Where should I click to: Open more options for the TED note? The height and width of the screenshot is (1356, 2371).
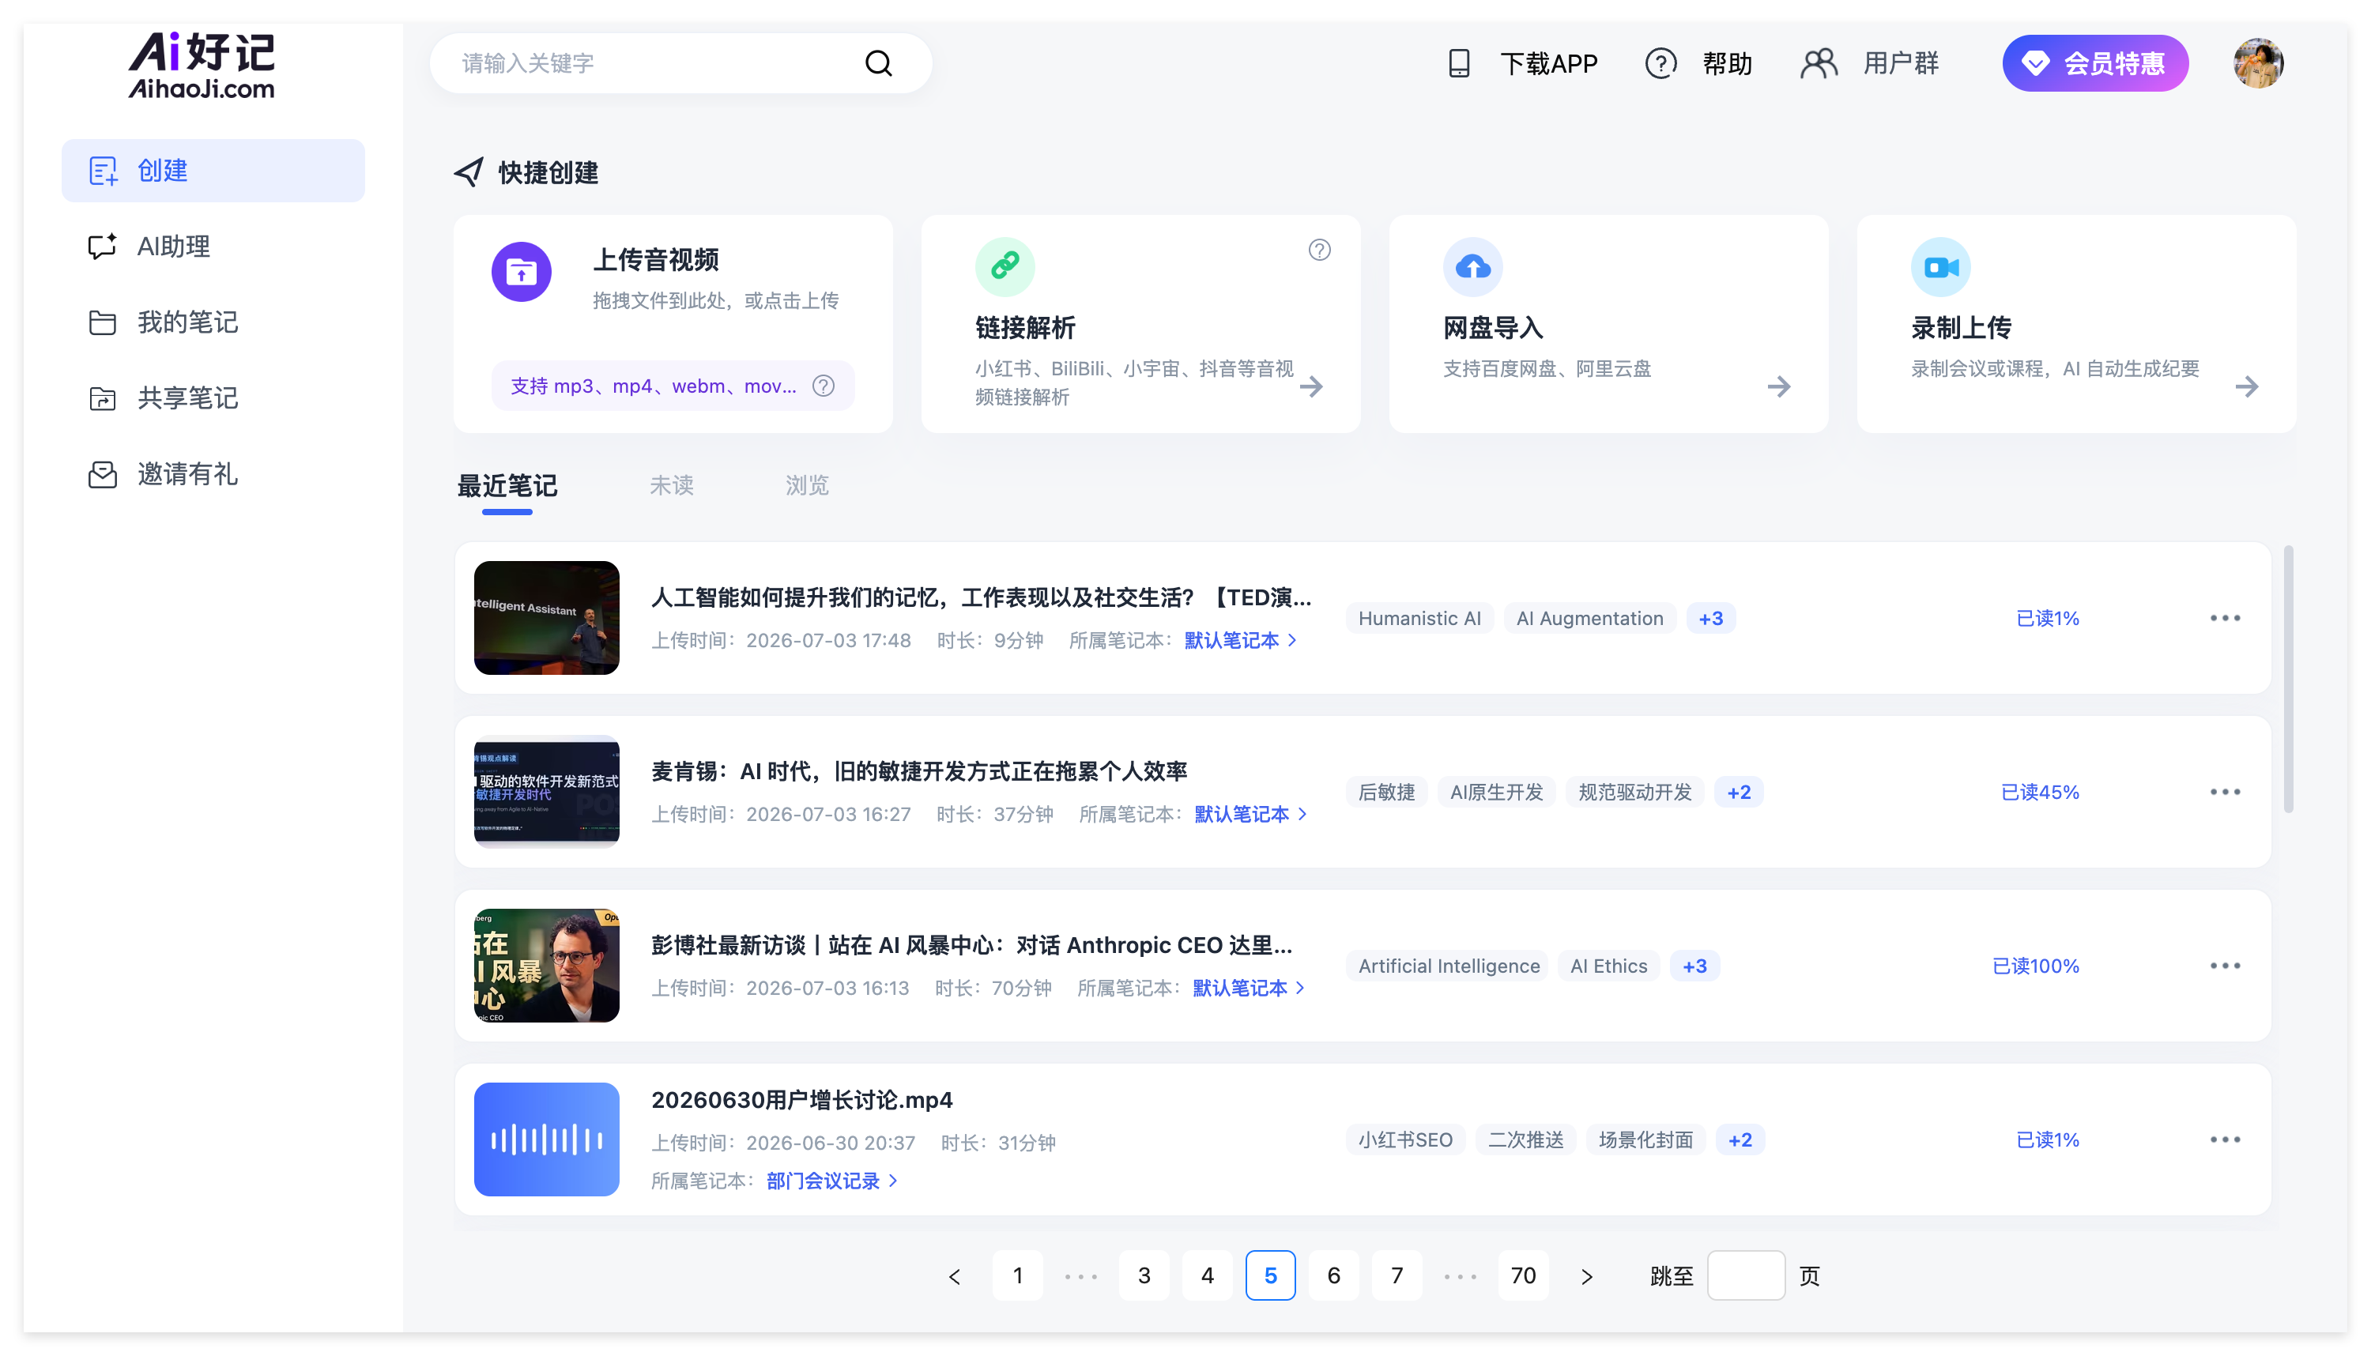pyautogui.click(x=2225, y=617)
